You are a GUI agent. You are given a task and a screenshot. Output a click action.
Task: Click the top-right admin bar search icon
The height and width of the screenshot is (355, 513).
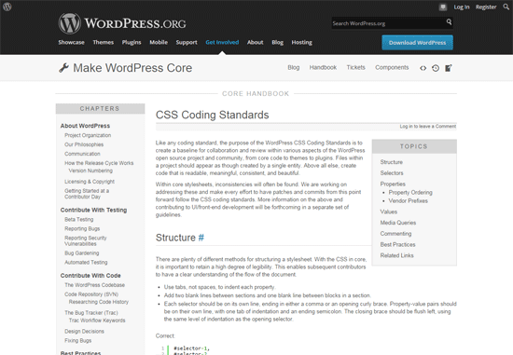(x=506, y=7)
